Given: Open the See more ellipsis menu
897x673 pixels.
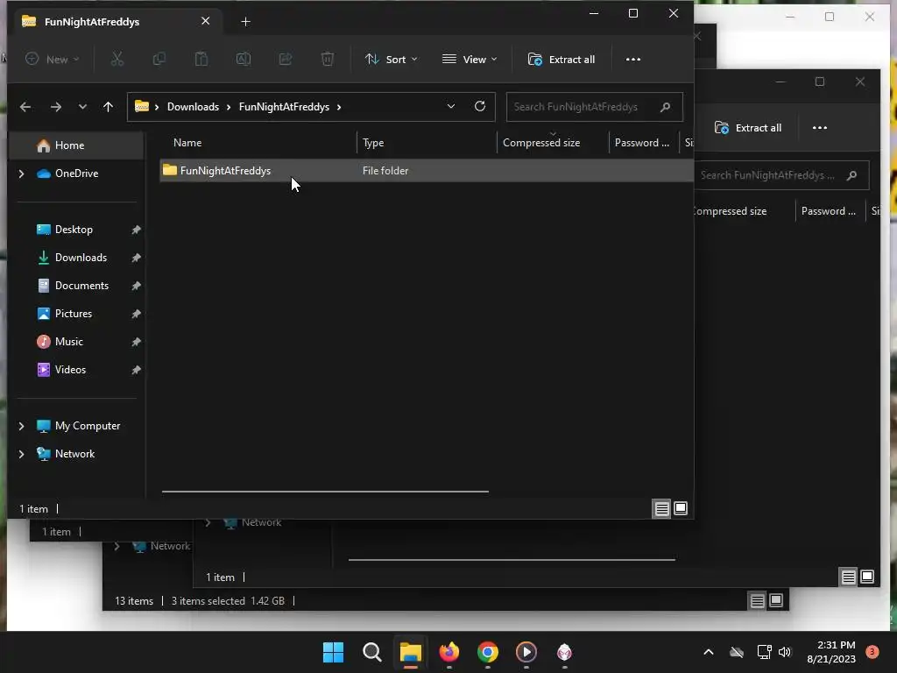Looking at the screenshot, I should tap(632, 59).
